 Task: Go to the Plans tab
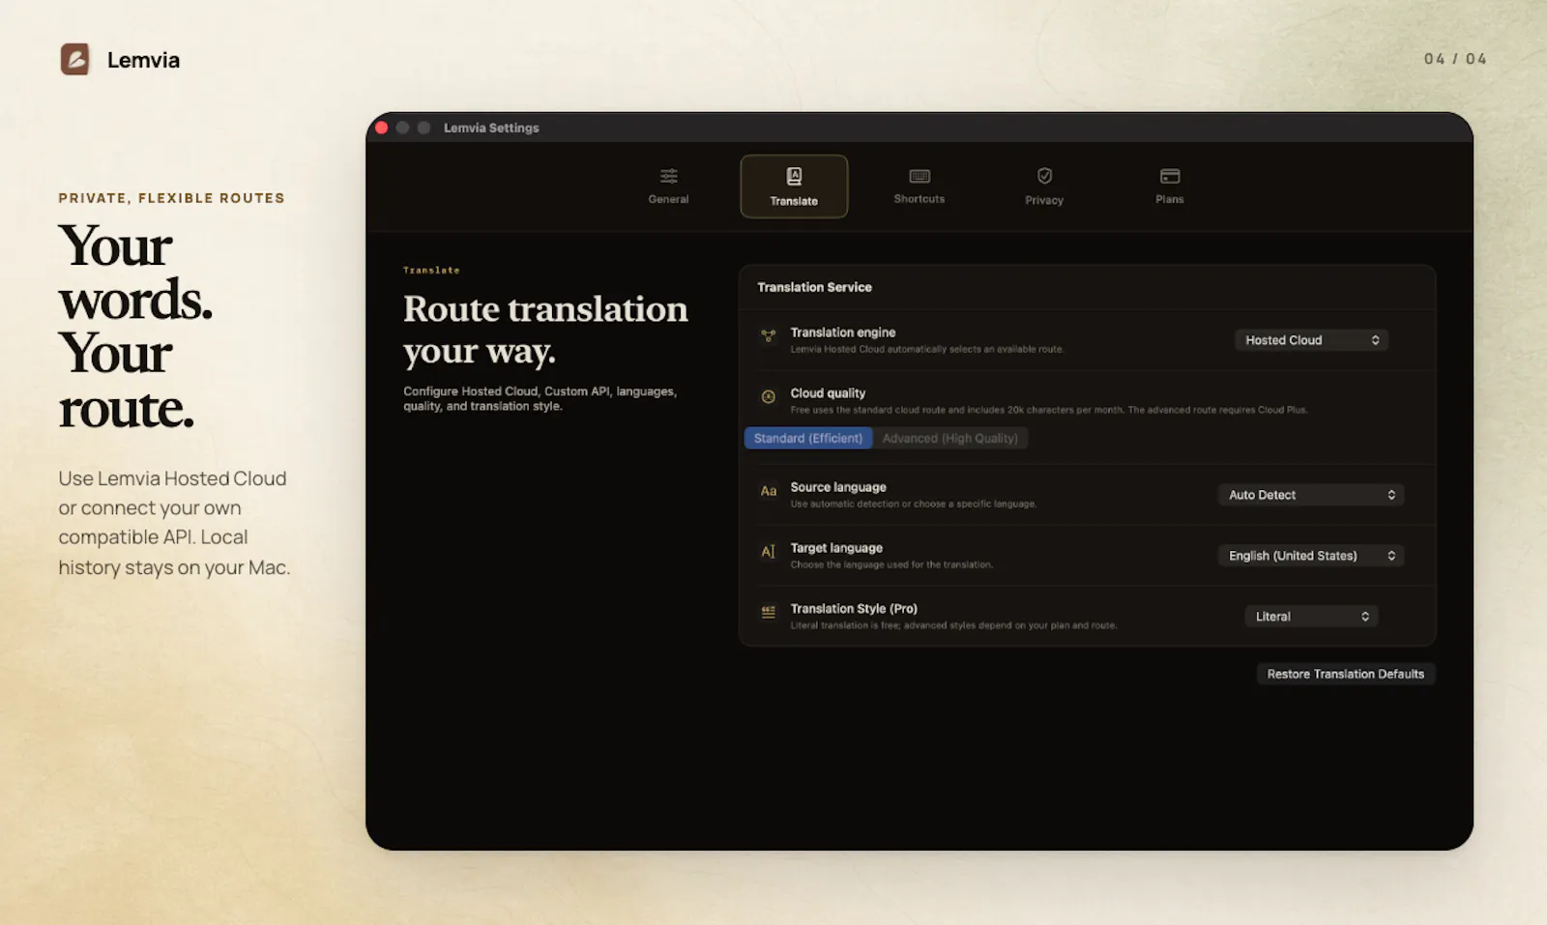[x=1169, y=186]
